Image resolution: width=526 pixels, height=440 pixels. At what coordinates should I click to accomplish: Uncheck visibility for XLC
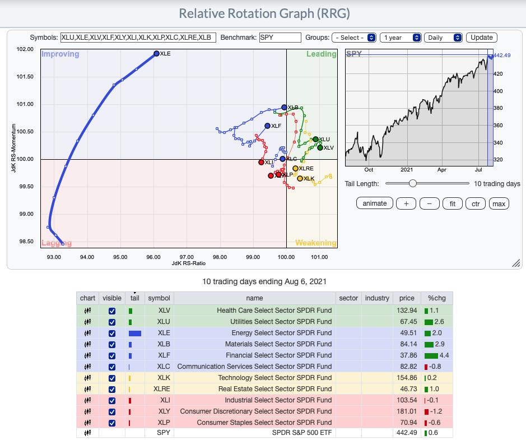(112, 367)
